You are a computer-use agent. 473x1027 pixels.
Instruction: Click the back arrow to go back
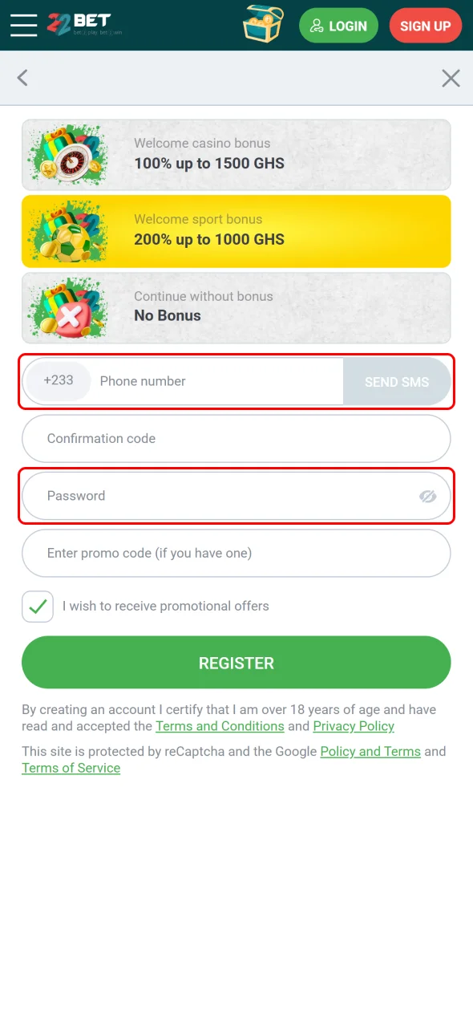[x=22, y=78]
